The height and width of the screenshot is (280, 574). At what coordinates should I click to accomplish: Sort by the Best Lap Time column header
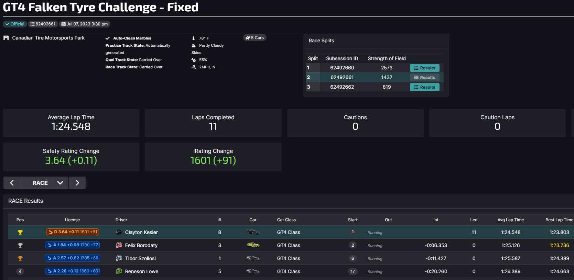(559, 220)
